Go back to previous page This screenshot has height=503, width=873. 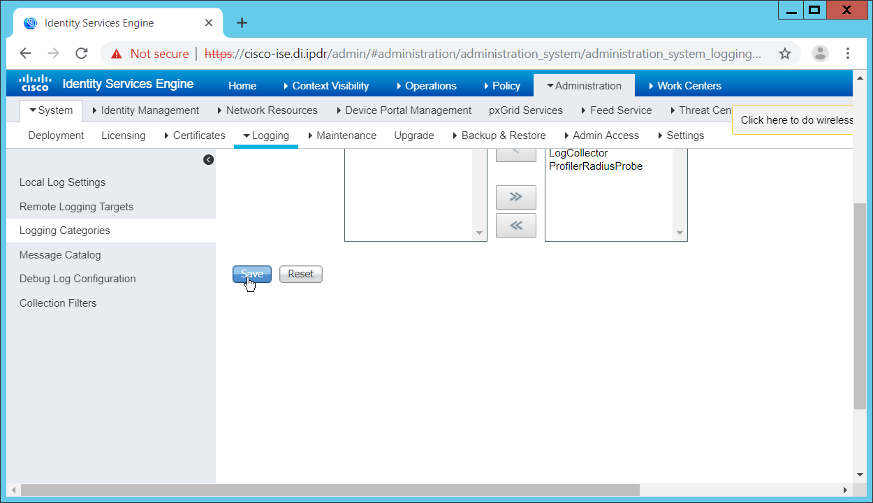coord(26,54)
